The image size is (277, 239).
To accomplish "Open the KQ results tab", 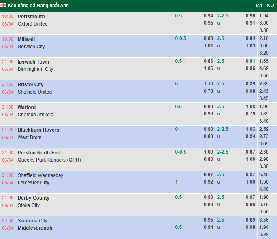I will (271, 6).
